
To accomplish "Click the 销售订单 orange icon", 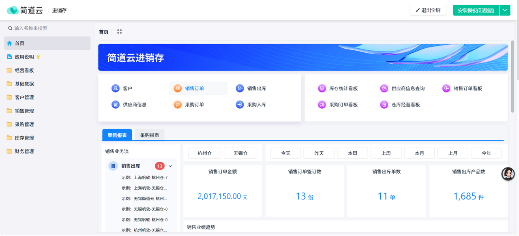I will (178, 88).
